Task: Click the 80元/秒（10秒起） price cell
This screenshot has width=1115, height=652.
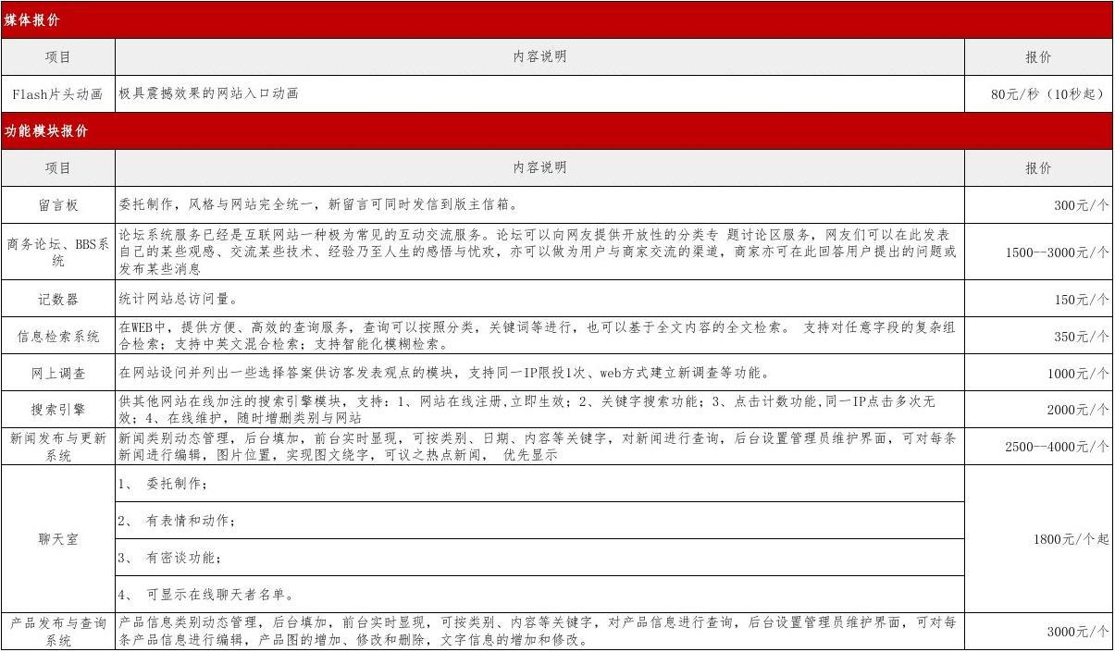Action: pyautogui.click(x=1038, y=94)
